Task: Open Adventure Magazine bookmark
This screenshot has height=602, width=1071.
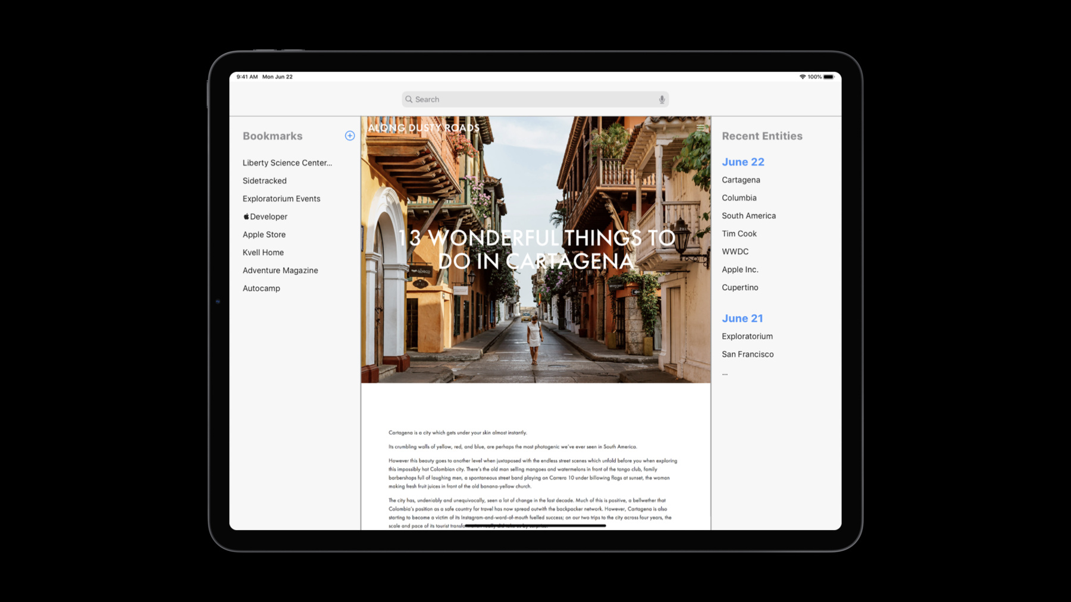Action: click(x=280, y=270)
